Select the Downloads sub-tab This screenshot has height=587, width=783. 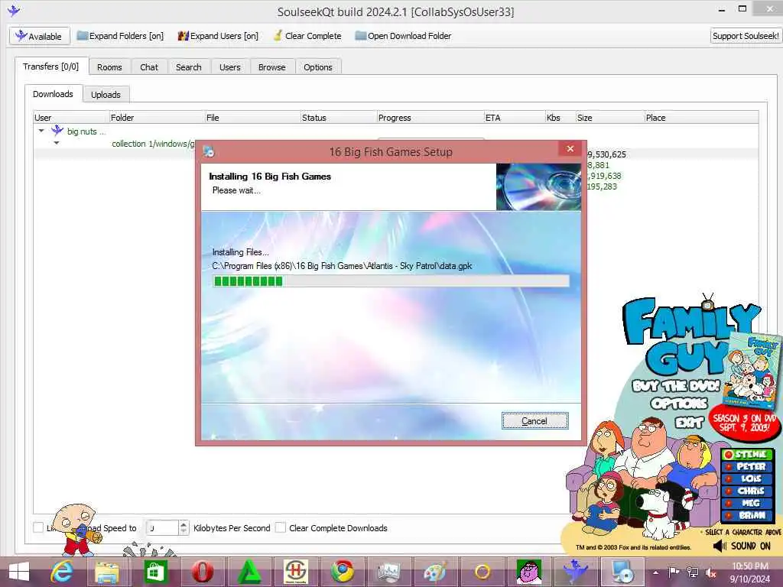pyautogui.click(x=53, y=94)
